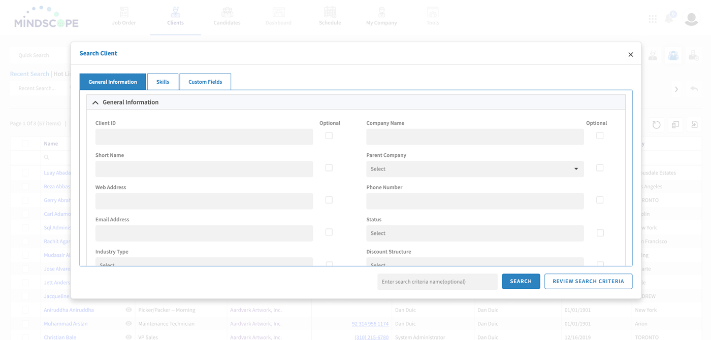Select the checkbox for Email Address field
Image resolution: width=711 pixels, height=340 pixels.
(x=329, y=232)
